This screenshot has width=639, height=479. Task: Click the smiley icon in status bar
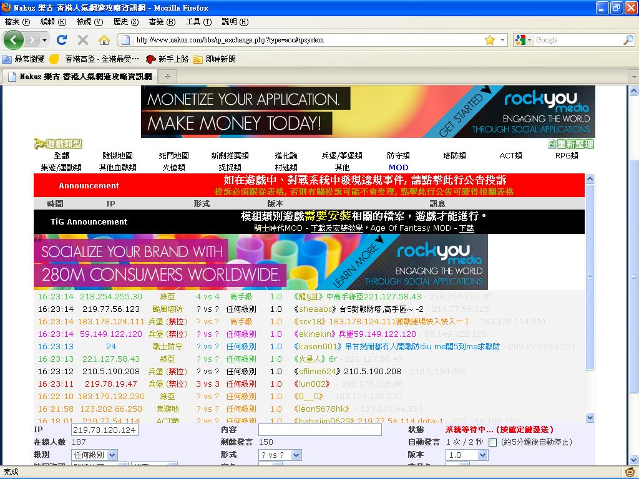point(630,472)
